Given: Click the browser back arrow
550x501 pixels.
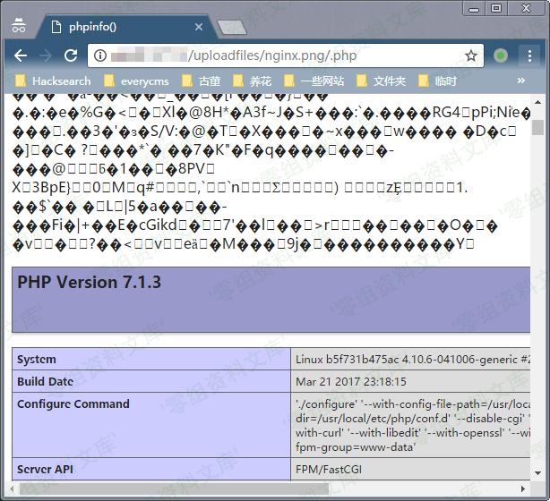Looking at the screenshot, I should (x=20, y=55).
